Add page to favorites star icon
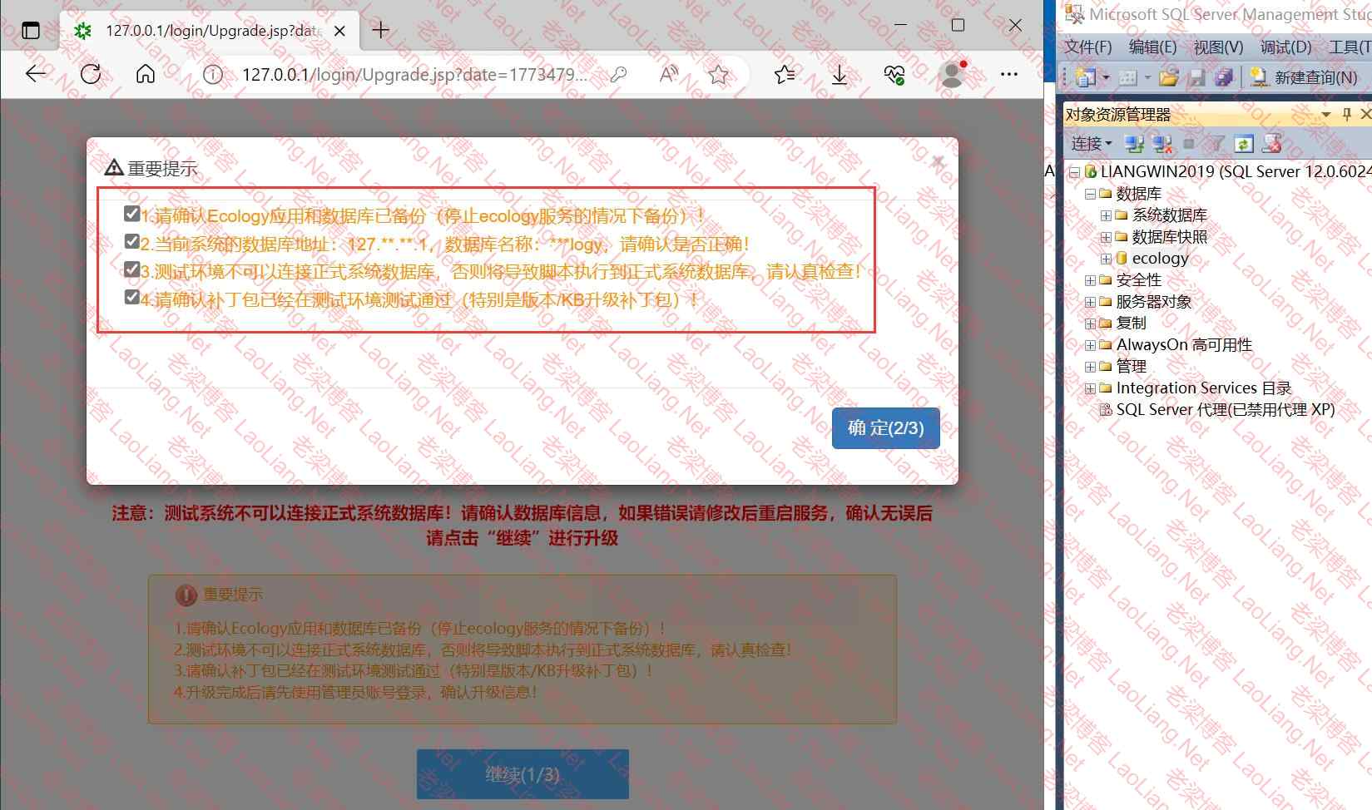Viewport: 1372px width, 810px height. coord(718,76)
